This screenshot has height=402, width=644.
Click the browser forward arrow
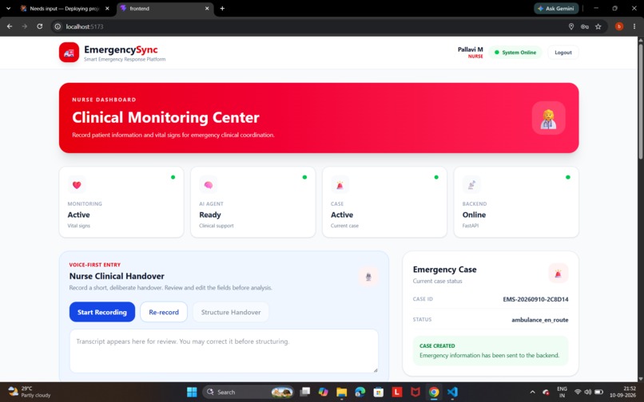point(25,26)
